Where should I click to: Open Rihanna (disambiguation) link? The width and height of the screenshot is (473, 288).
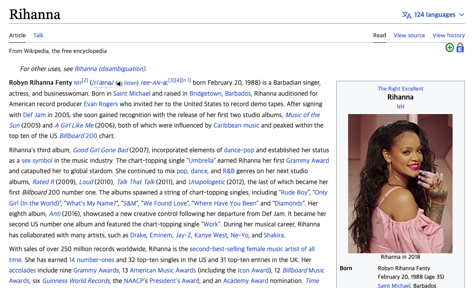pos(110,69)
